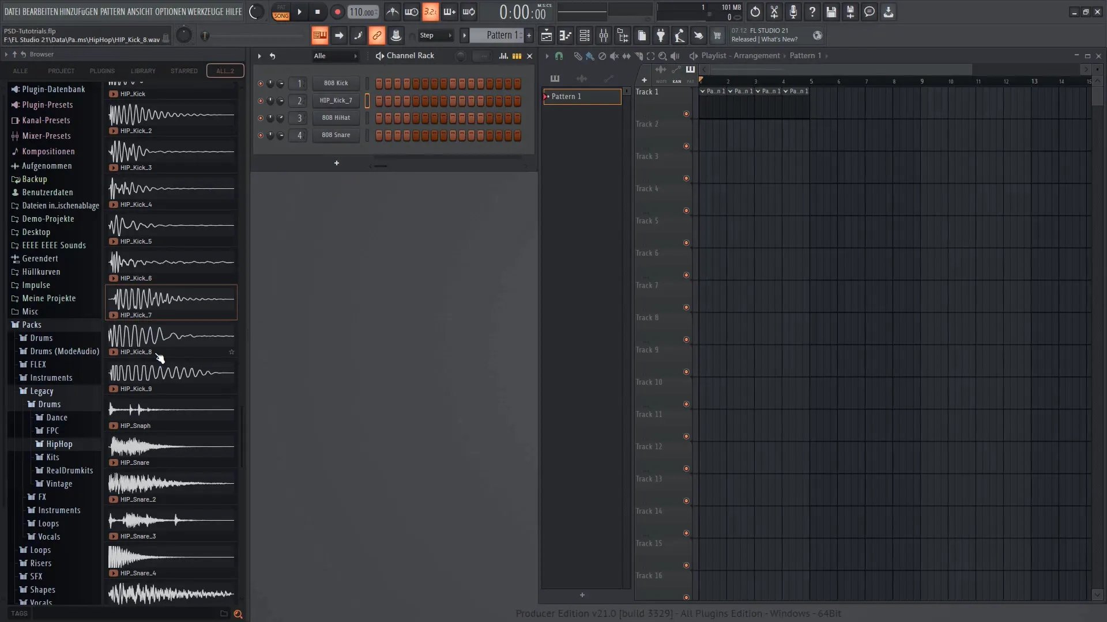The image size is (1107, 622).
Task: Click Track 1 label in Playlist arrangement
Action: [646, 91]
